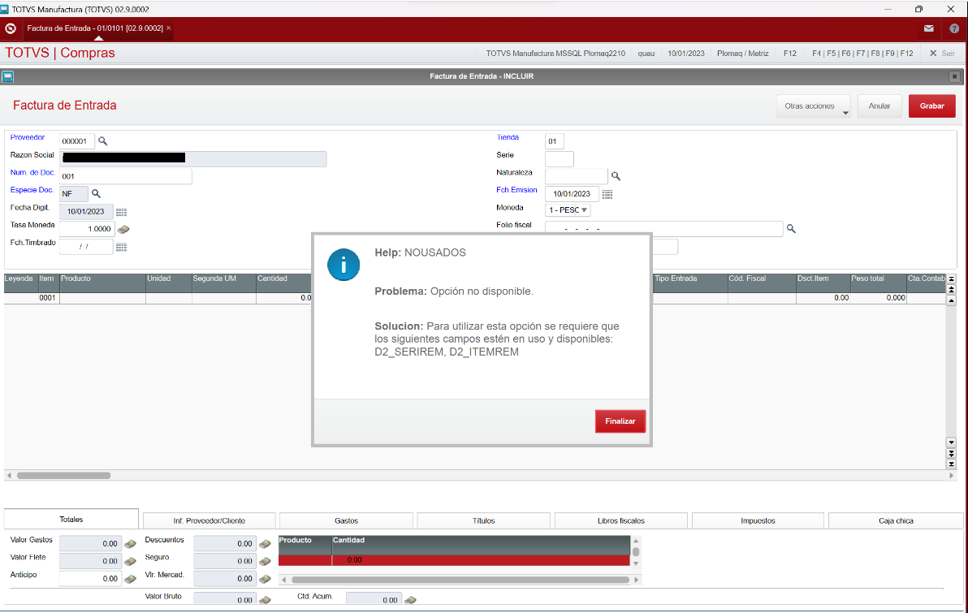
Task: Open the Moneda 1 - PESO dropdown
Action: 568,210
